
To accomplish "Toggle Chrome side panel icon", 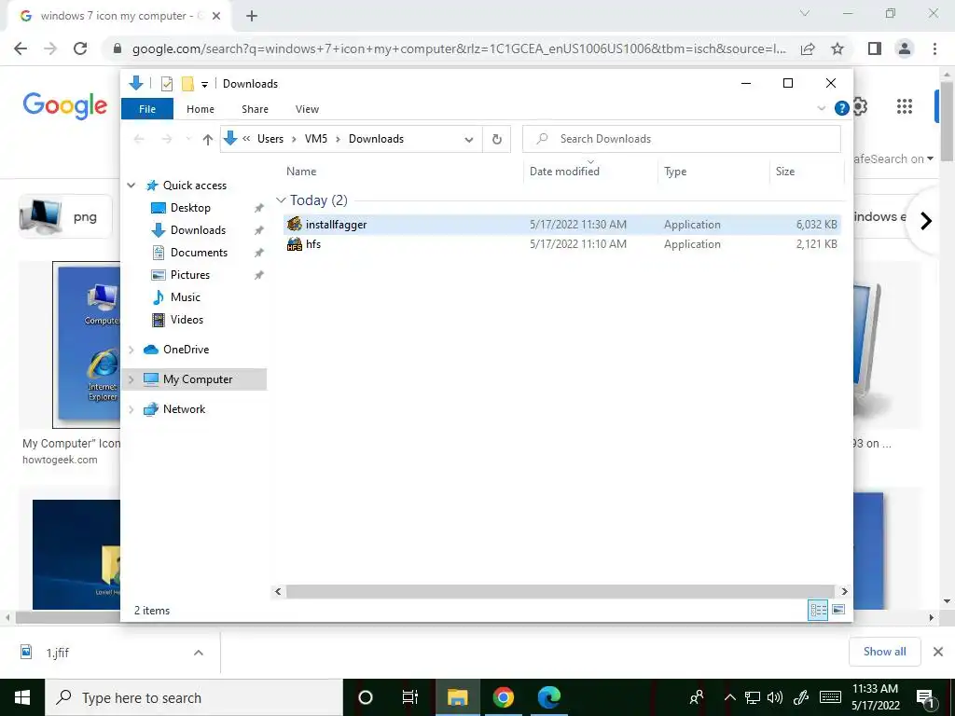I will pyautogui.click(x=875, y=48).
